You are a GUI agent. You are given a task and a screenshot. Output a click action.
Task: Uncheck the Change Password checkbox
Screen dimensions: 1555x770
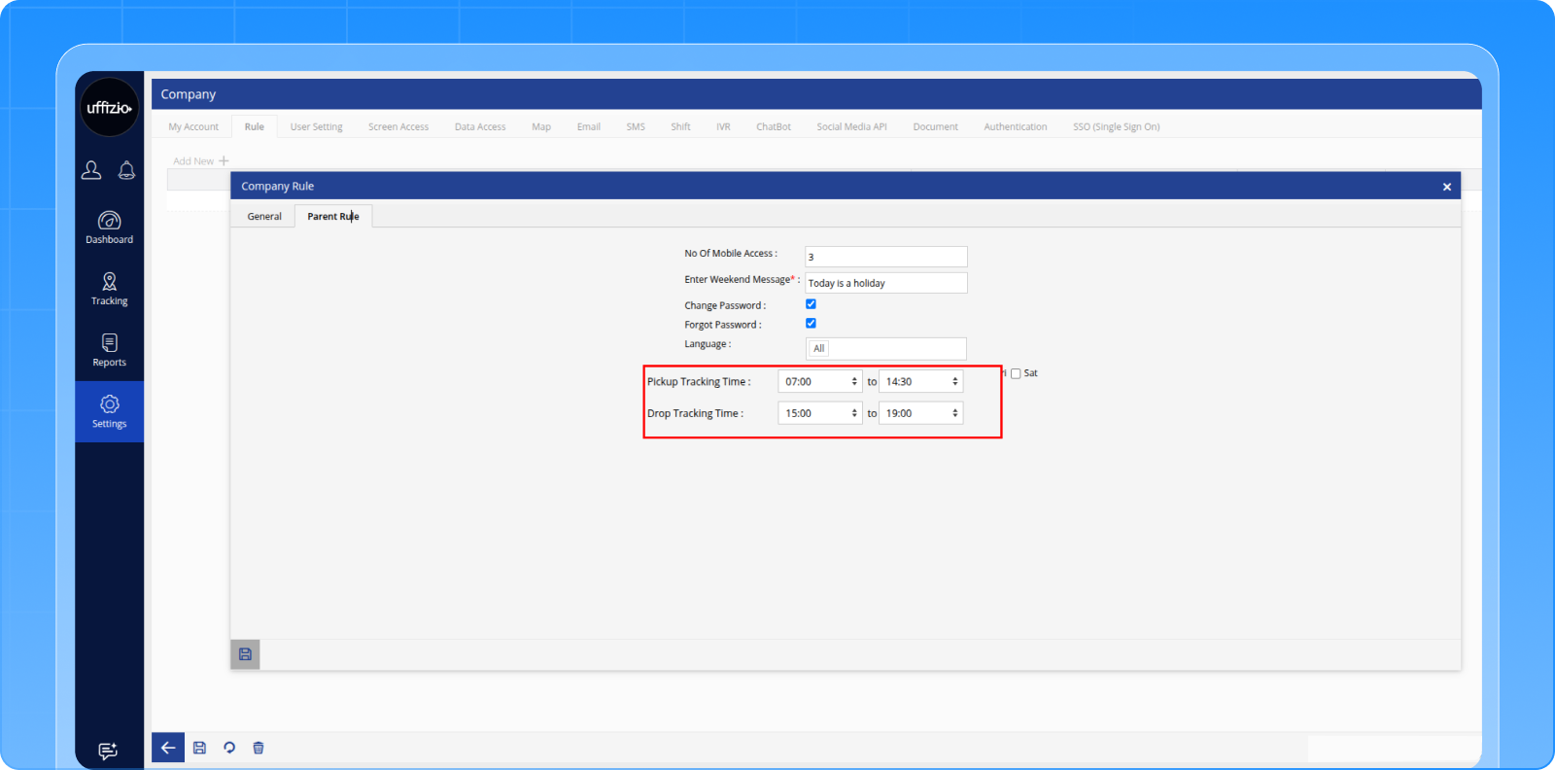point(811,304)
